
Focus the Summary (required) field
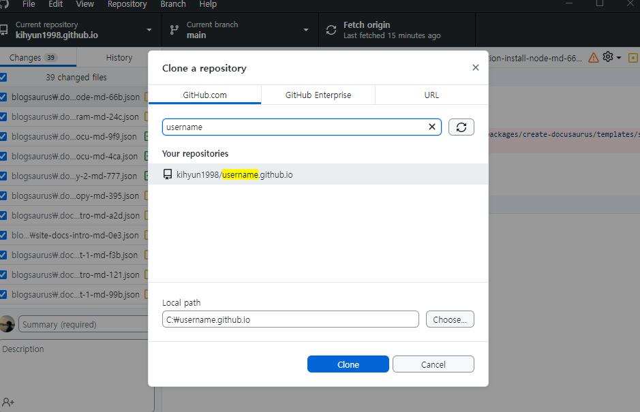point(84,324)
